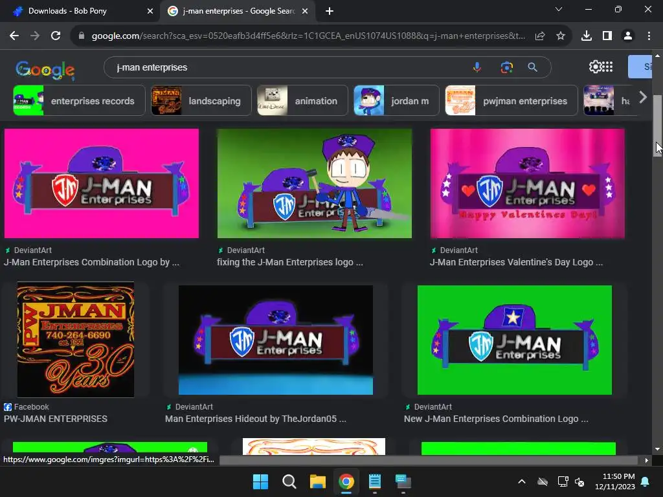Click Chrome icon in taskbar
663x497 pixels.
(346, 481)
